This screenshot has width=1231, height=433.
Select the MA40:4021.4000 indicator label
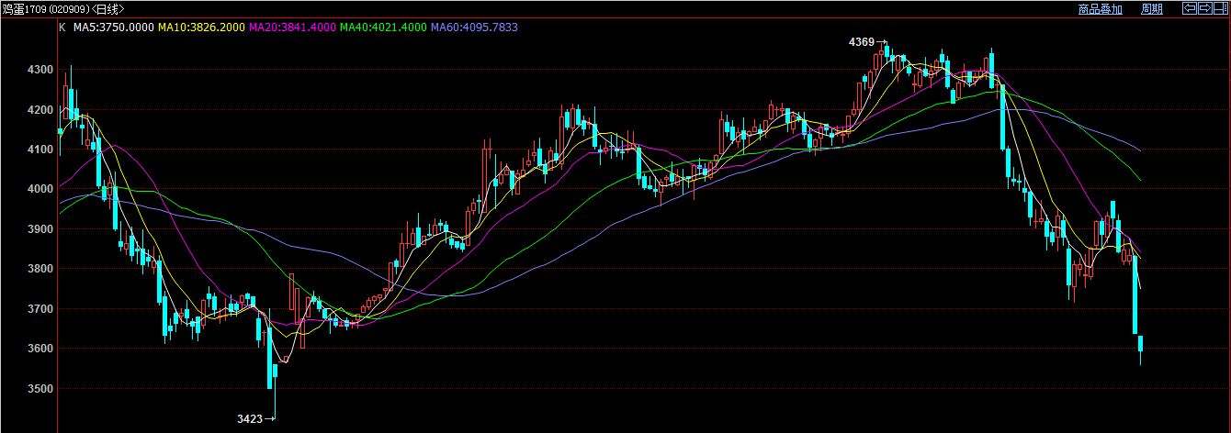[x=384, y=28]
